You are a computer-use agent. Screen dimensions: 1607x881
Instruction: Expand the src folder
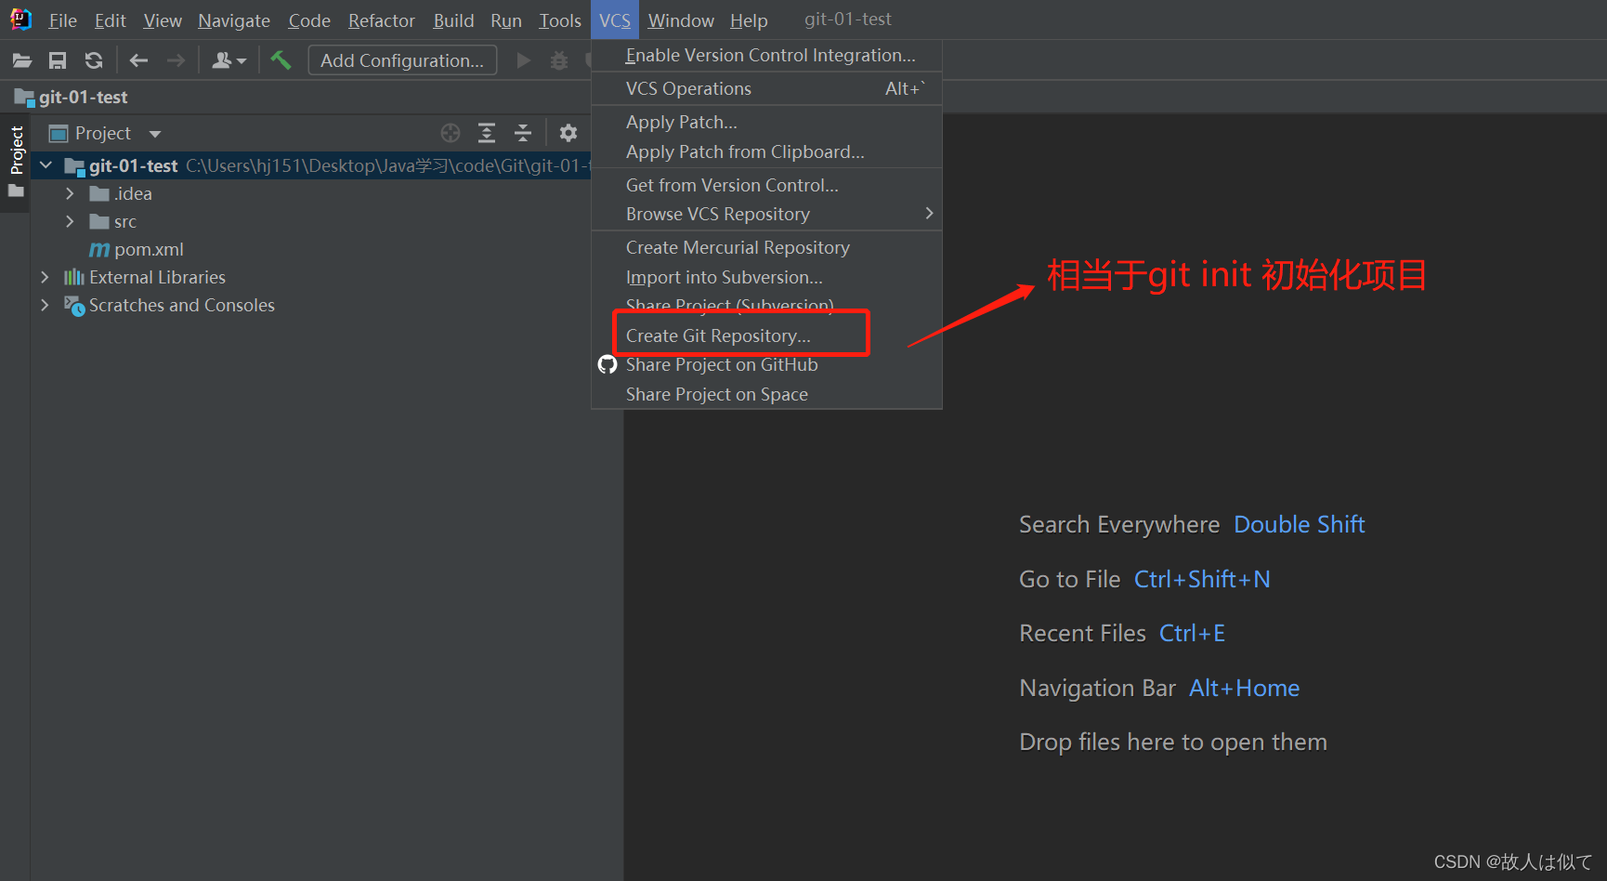[70, 221]
